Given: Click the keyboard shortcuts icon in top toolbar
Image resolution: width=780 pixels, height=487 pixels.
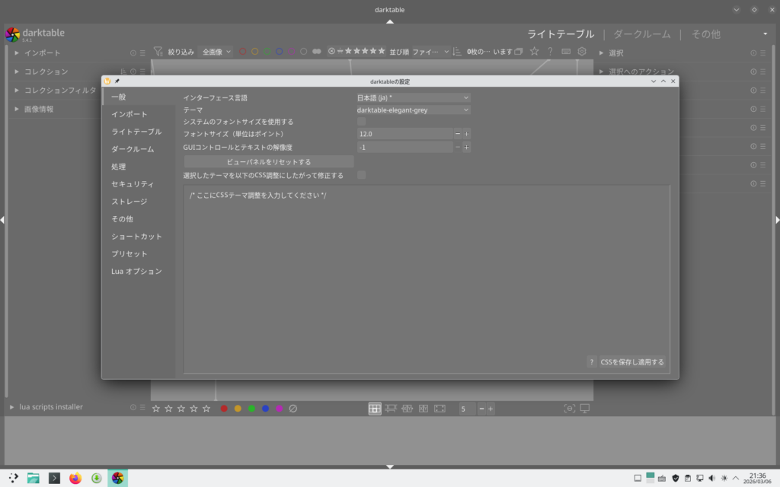Looking at the screenshot, I should (x=566, y=52).
